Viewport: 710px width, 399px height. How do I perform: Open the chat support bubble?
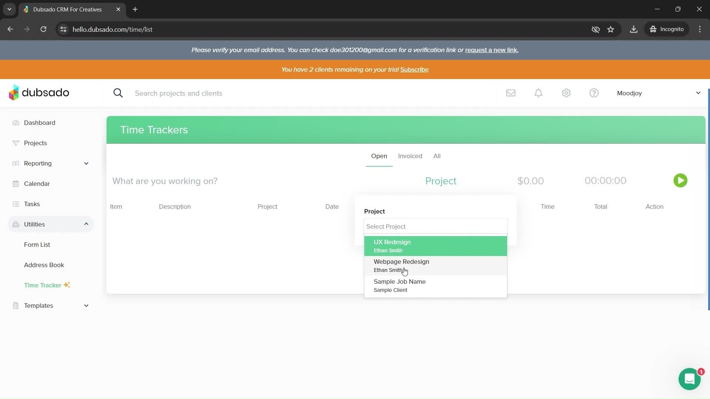pyautogui.click(x=689, y=379)
